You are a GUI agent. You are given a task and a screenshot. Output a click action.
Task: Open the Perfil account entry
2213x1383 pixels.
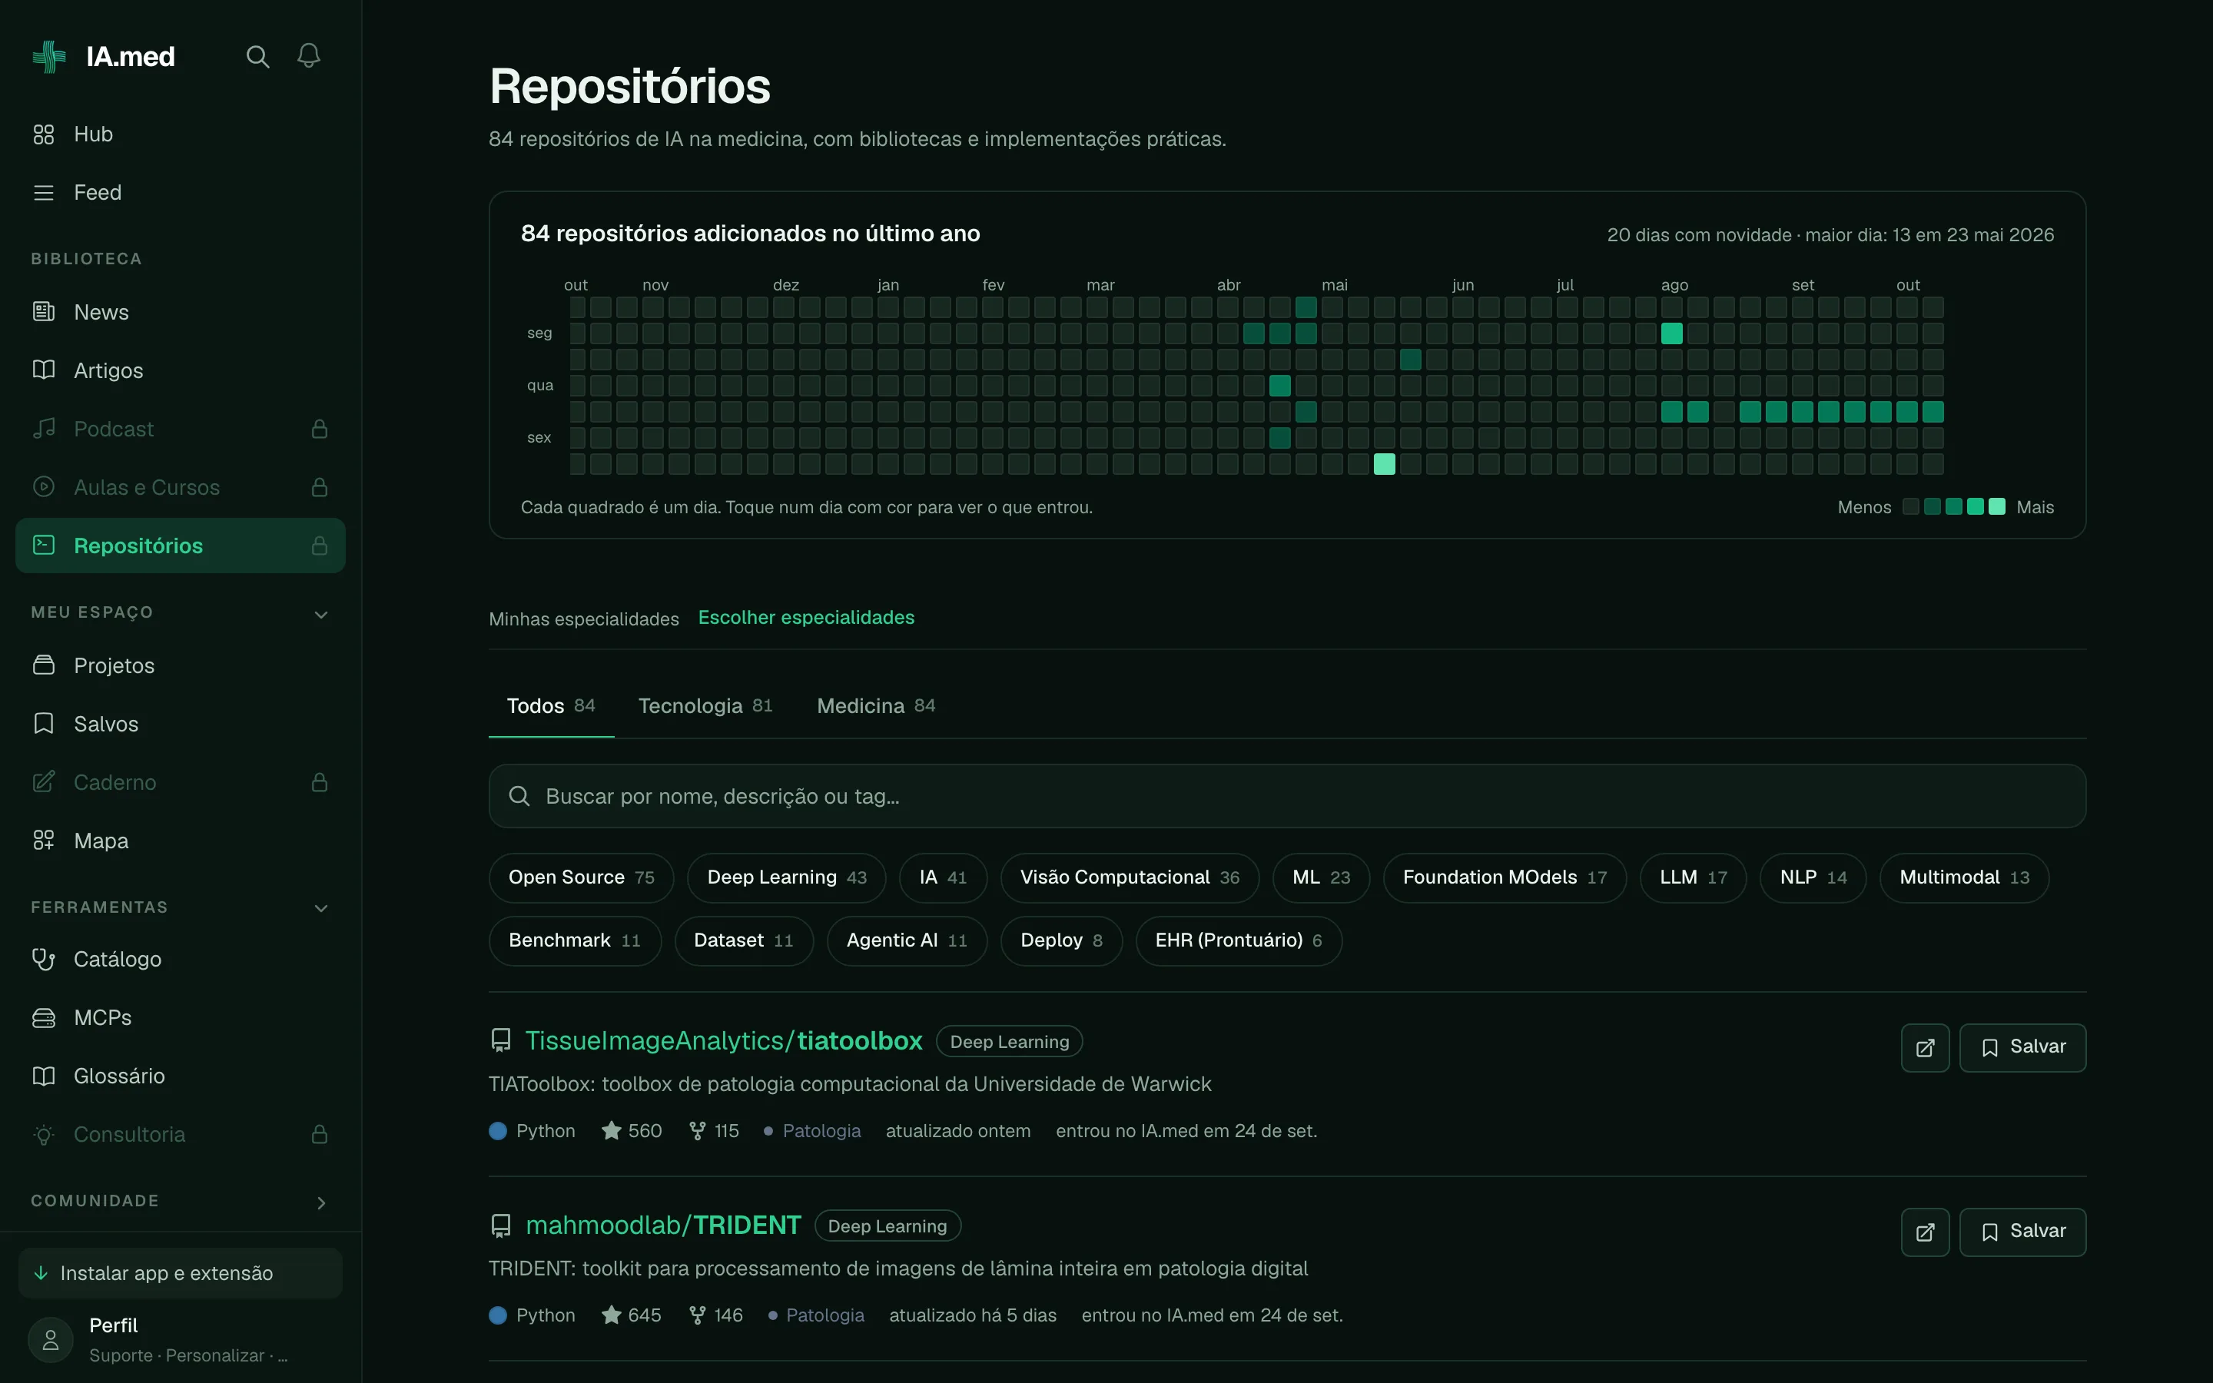click(x=180, y=1340)
